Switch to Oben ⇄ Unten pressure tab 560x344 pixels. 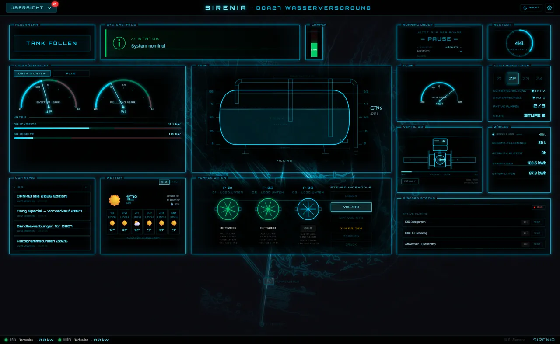tap(32, 73)
